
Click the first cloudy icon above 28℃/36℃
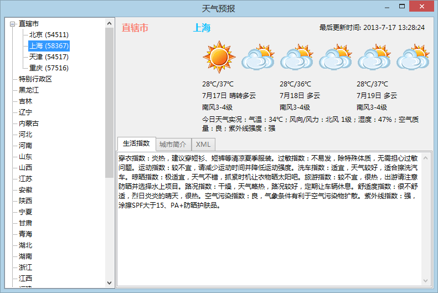(297, 58)
